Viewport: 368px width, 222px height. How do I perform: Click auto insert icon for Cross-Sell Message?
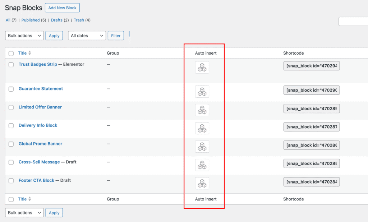[202, 165]
